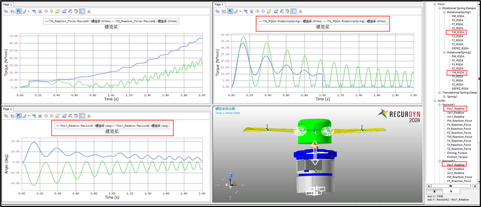This screenshot has height=207, width=481.
Task: Expand the Spring1 node
Action: coord(444,97)
